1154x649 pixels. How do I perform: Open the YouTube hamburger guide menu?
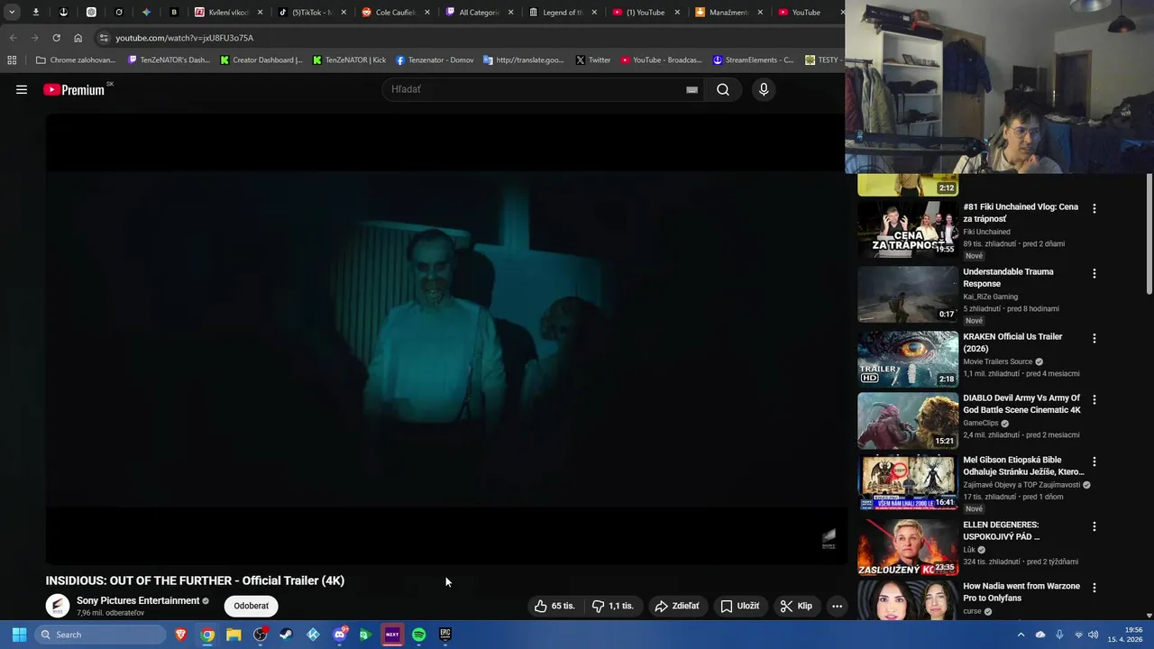tap(22, 89)
